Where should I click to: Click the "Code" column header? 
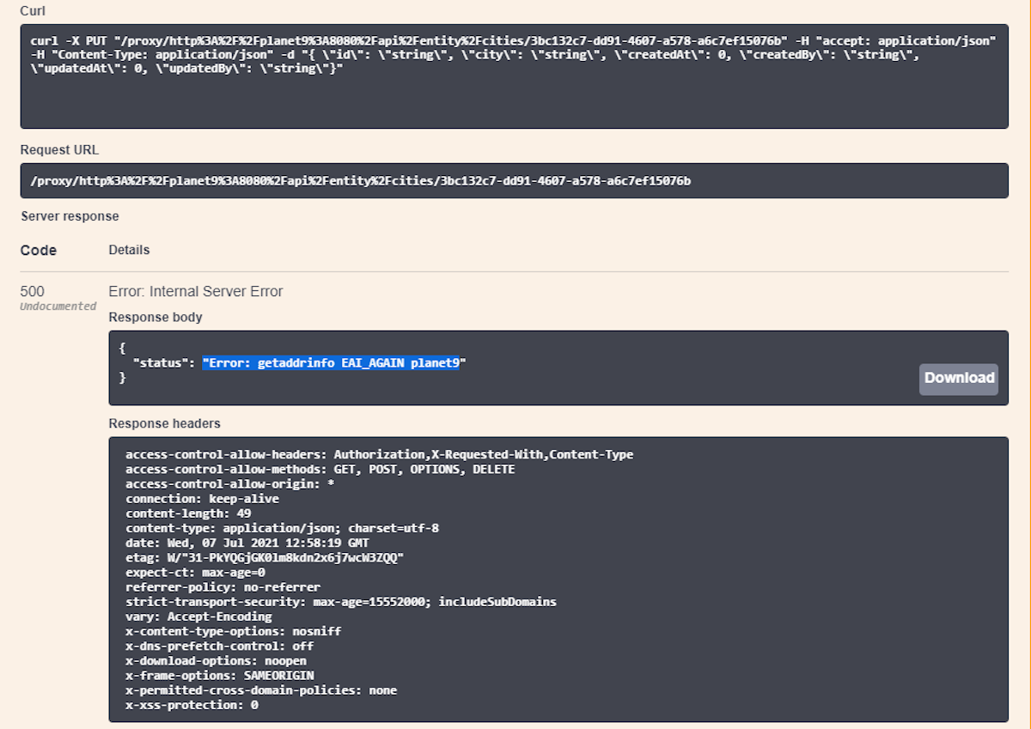click(39, 251)
